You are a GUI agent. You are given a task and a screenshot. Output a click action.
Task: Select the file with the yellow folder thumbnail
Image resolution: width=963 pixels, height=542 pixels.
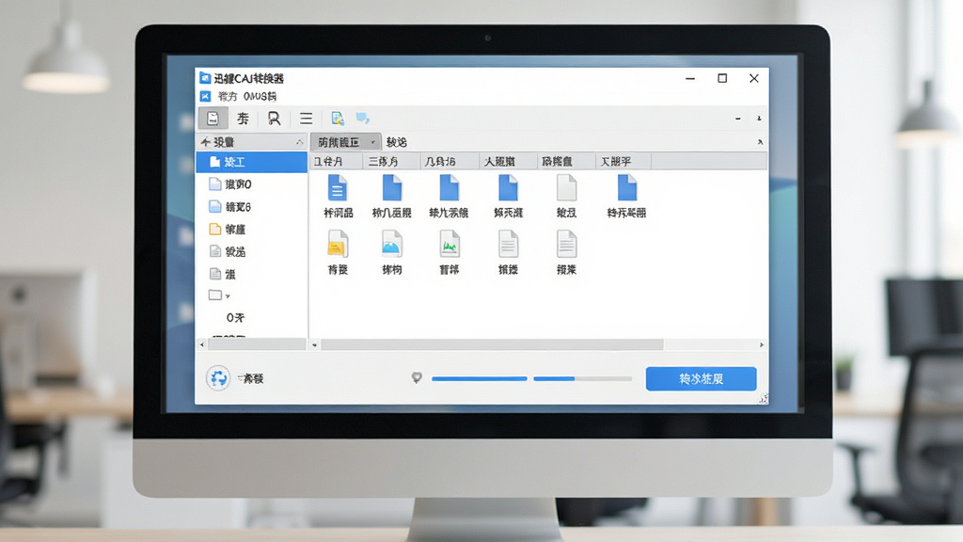pyautogui.click(x=338, y=244)
